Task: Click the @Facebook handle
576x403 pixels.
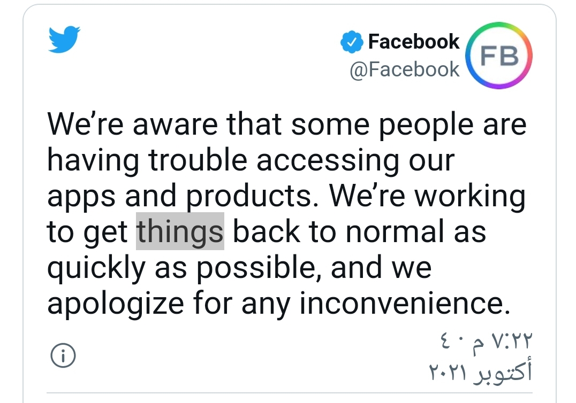Action: [405, 69]
